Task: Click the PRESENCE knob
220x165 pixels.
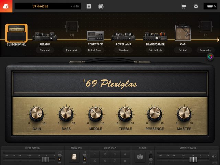Action: [x=155, y=114]
